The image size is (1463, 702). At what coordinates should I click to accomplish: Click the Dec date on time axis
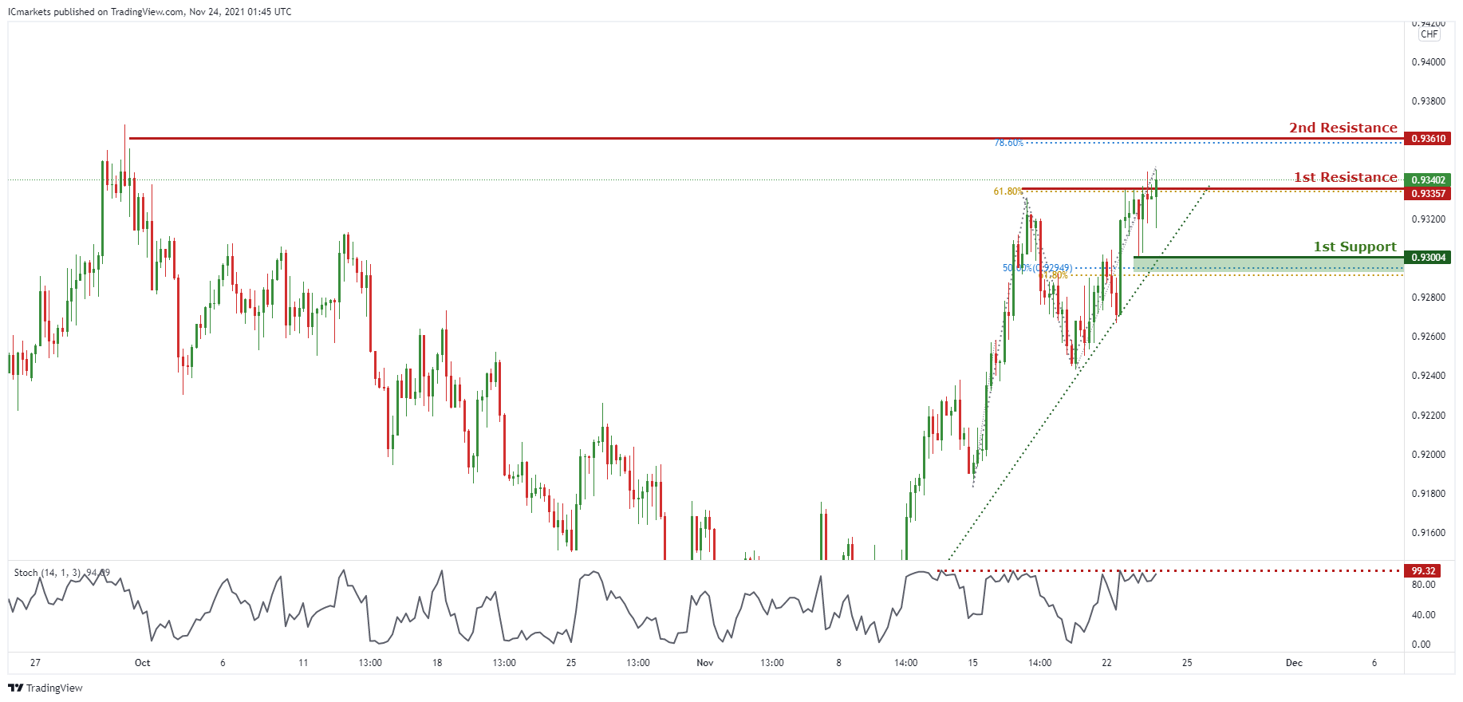(1294, 663)
